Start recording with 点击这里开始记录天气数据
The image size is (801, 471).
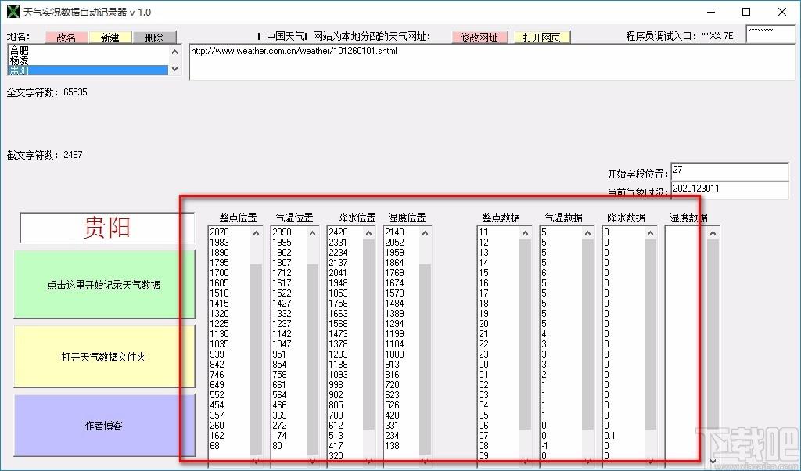104,285
